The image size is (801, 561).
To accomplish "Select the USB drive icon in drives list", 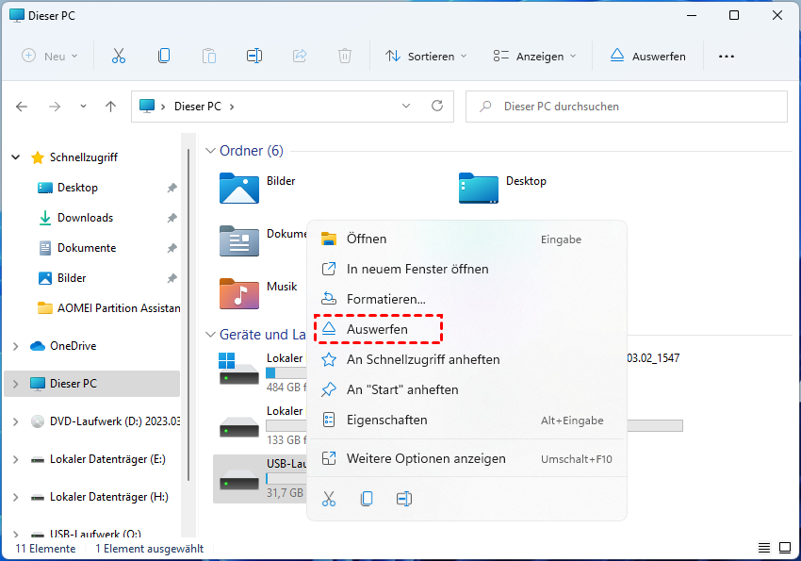I will (239, 480).
